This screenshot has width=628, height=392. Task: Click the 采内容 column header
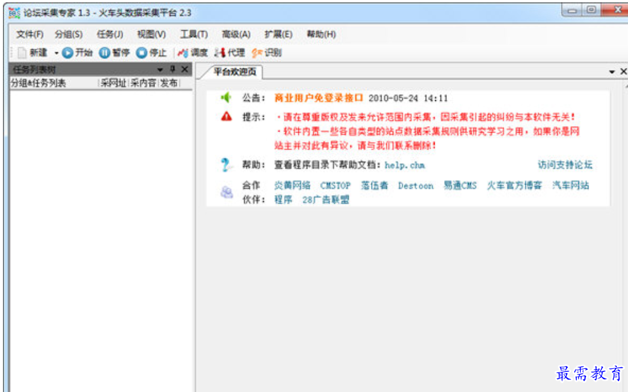pyautogui.click(x=143, y=83)
